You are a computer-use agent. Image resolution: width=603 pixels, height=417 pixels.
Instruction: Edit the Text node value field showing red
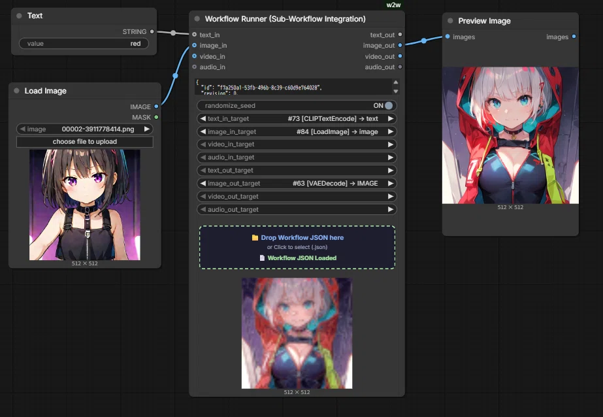pyautogui.click(x=84, y=44)
